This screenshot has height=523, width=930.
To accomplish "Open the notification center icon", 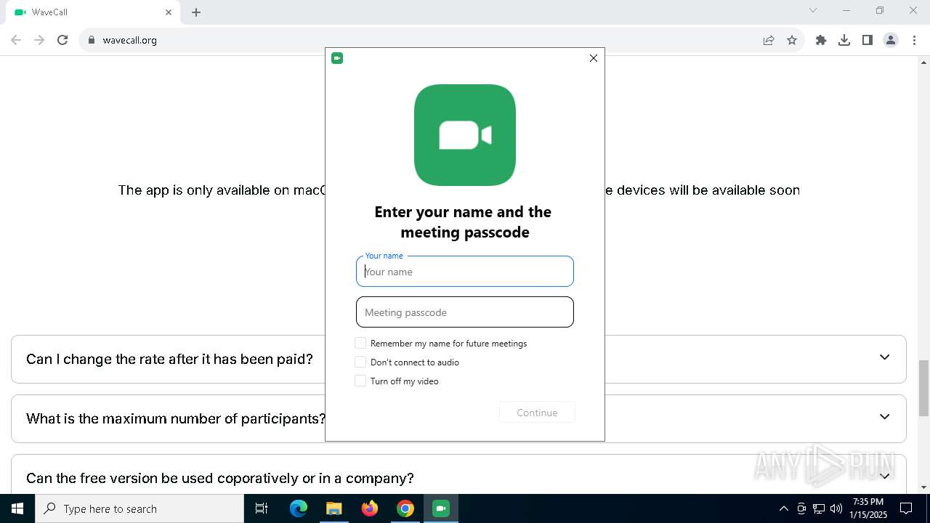I will (906, 508).
